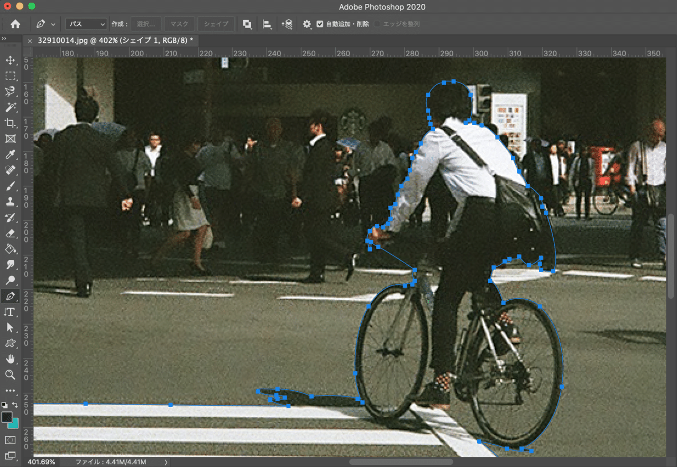Select the Vertical Type tool
The height and width of the screenshot is (467, 677).
(x=10, y=312)
